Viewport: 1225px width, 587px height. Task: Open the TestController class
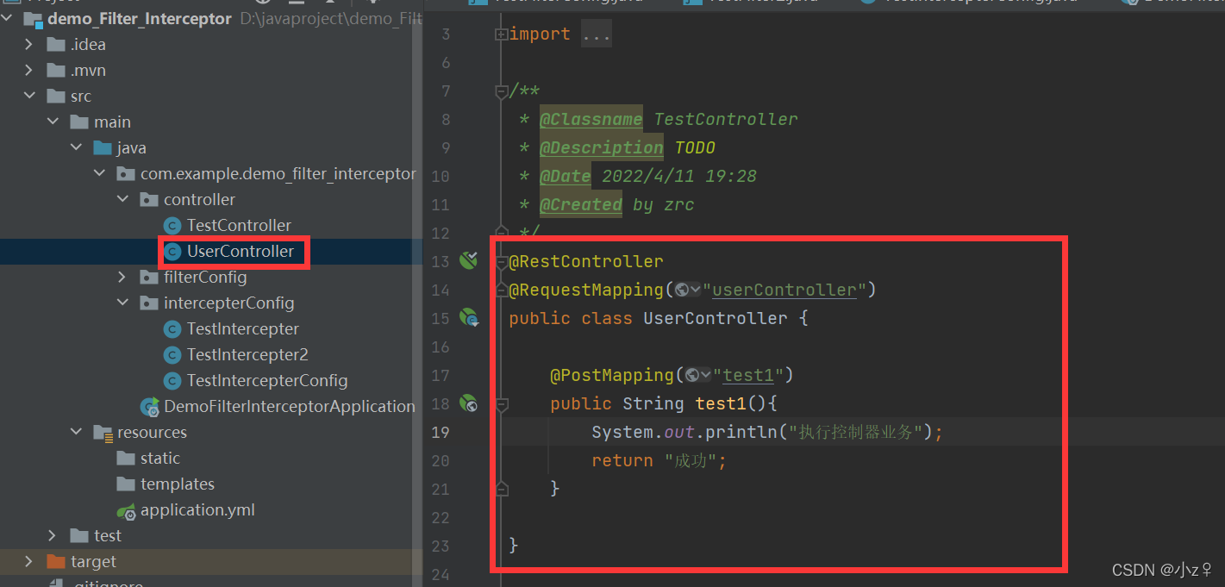point(239,226)
